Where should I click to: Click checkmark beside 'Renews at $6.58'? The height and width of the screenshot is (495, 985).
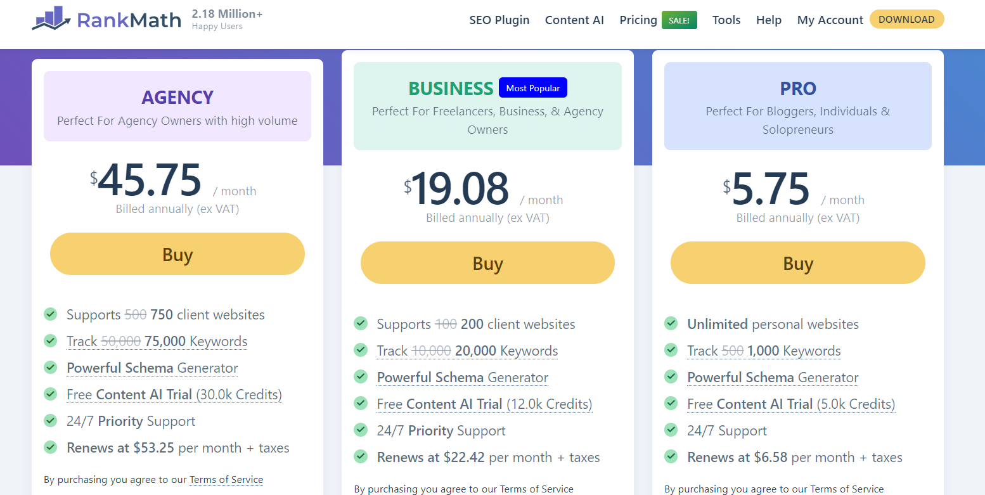[x=671, y=456]
